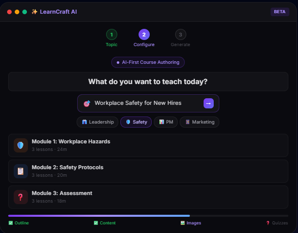Open Module 2: Safety Protocols title
Image resolution: width=298 pixels, height=233 pixels.
(x=68, y=167)
